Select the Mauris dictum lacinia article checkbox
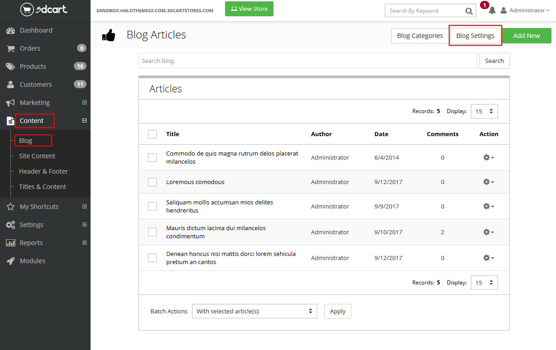Screen dimensions: 556x350 pos(153,232)
